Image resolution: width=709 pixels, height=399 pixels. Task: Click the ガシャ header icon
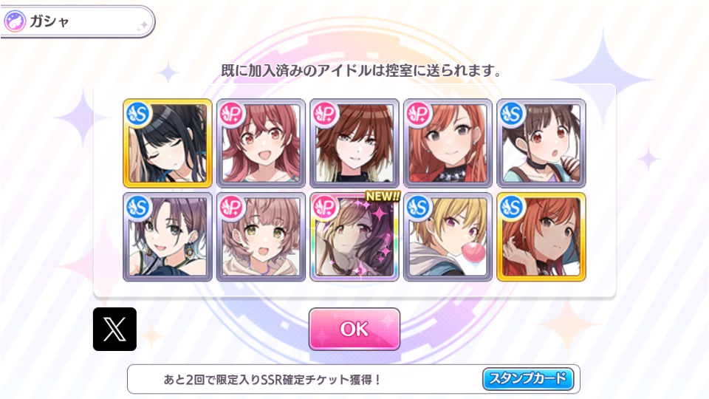point(15,21)
